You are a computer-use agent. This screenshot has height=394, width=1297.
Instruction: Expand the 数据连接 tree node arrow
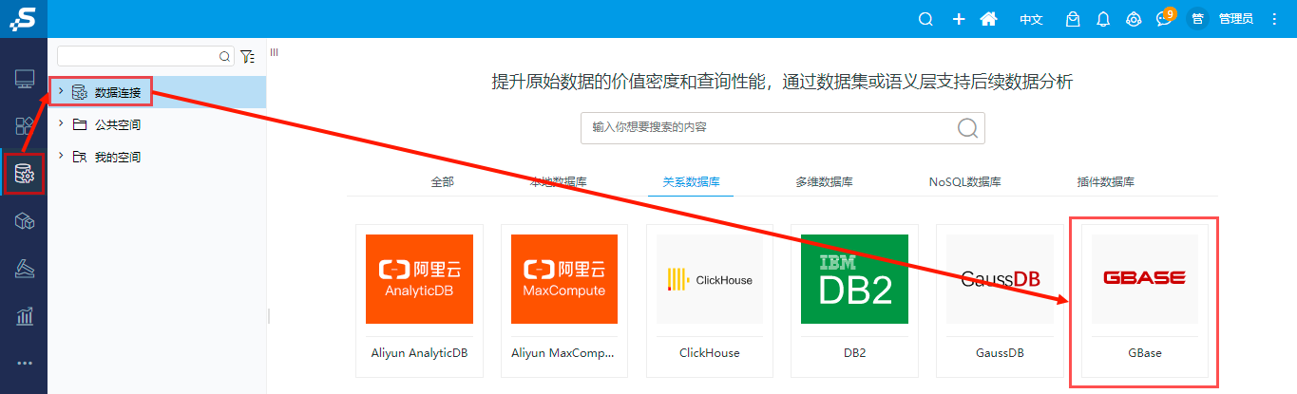pyautogui.click(x=61, y=91)
